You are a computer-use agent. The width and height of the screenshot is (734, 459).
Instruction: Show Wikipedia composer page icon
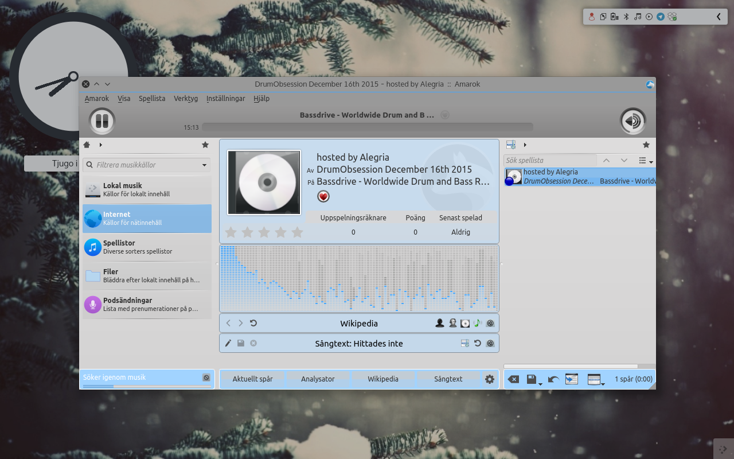click(x=452, y=323)
